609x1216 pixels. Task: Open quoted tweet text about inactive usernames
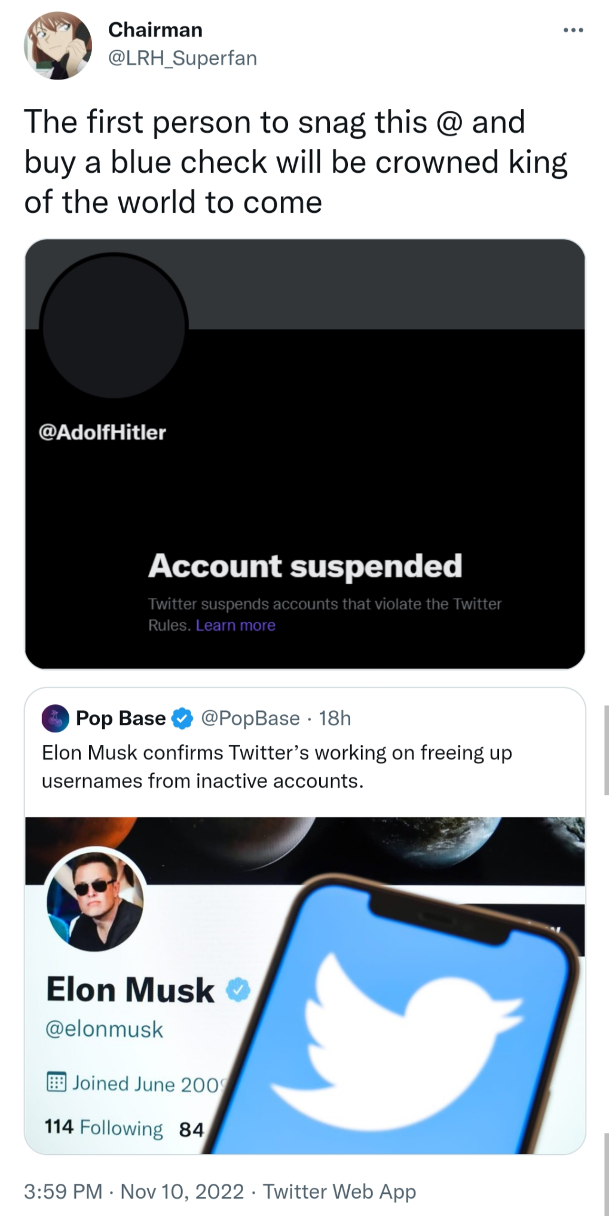click(276, 766)
